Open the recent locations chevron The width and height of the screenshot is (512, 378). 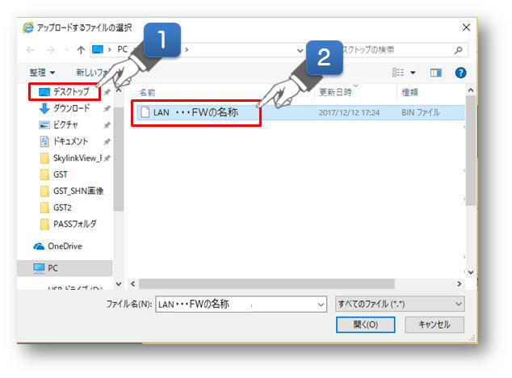[66, 50]
